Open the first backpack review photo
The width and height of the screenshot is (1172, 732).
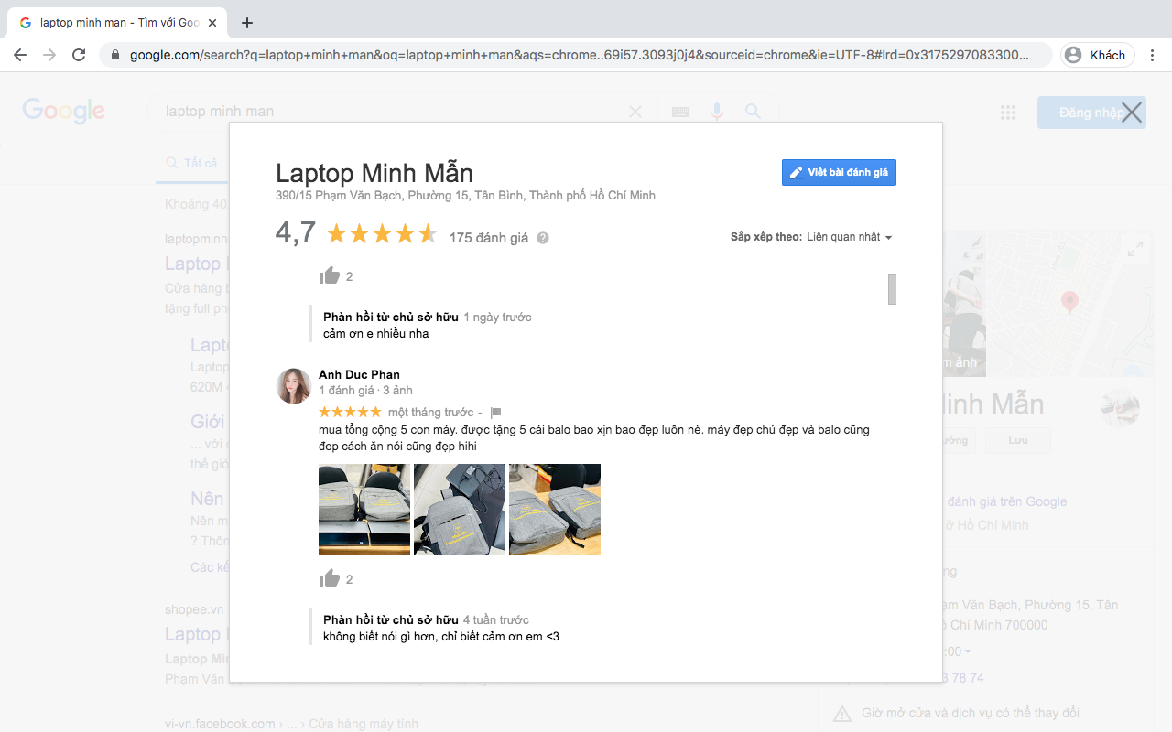[x=364, y=510]
